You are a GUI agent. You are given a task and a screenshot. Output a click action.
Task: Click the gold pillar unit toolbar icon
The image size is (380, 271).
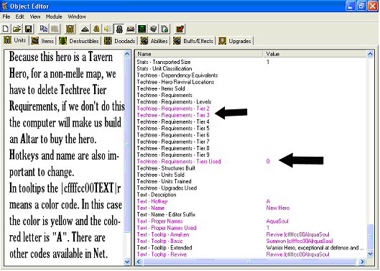coord(70,29)
